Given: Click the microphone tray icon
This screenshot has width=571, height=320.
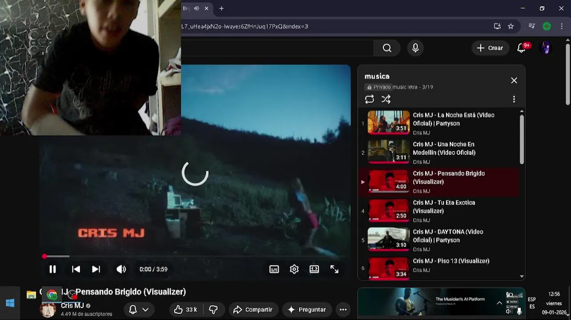Looking at the screenshot, I should click(519, 311).
